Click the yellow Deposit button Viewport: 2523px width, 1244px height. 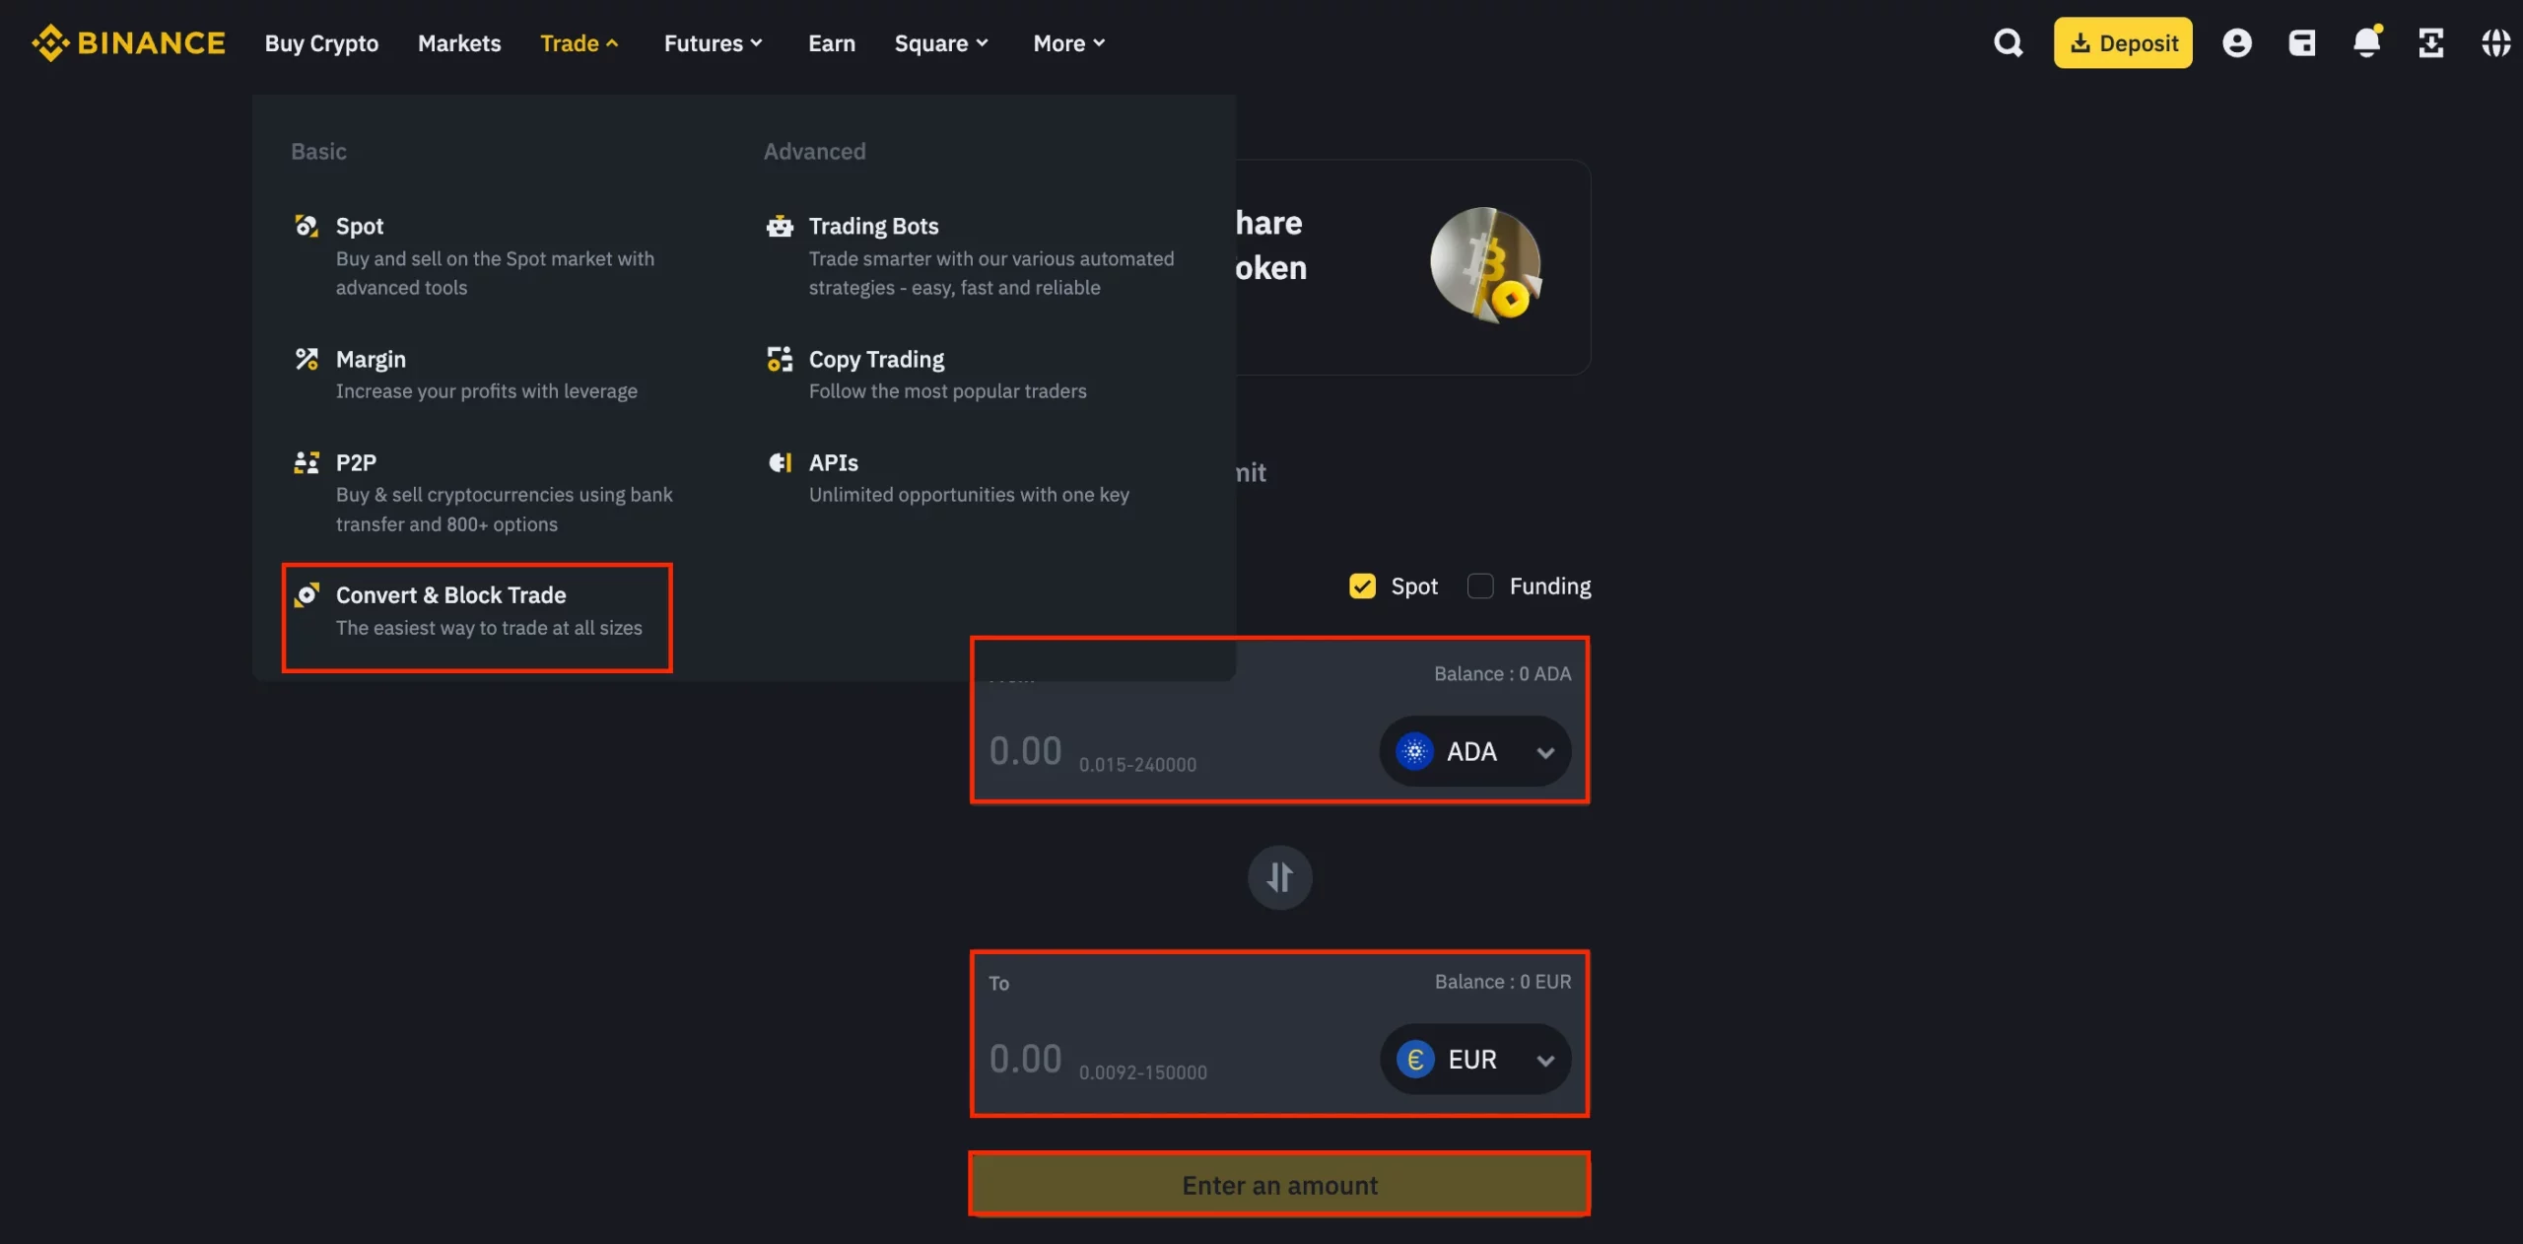pos(2123,43)
